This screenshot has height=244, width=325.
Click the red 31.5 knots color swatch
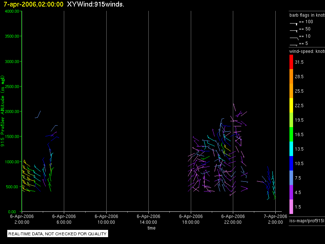pos(291,62)
